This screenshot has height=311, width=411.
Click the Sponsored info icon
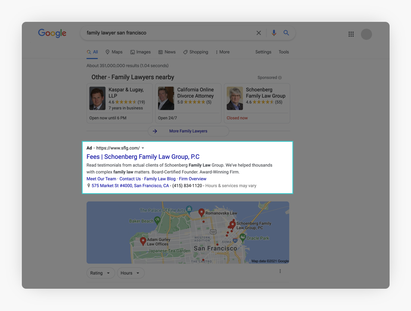(x=280, y=78)
